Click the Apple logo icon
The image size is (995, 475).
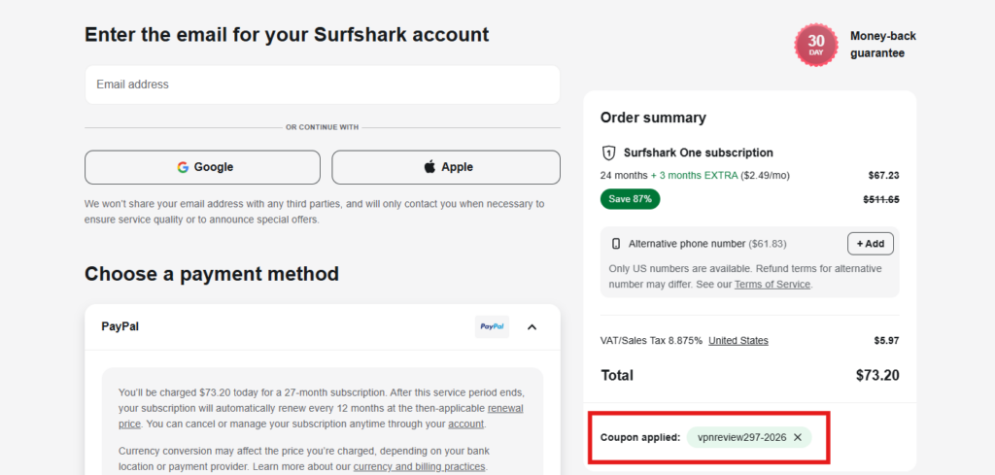(429, 167)
